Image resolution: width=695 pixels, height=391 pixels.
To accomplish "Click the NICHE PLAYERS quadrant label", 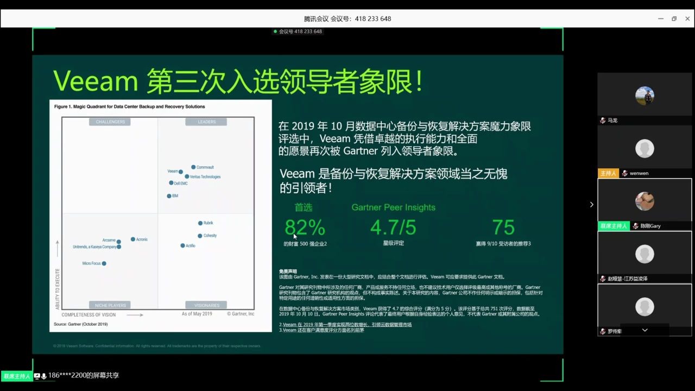I will 110,305.
